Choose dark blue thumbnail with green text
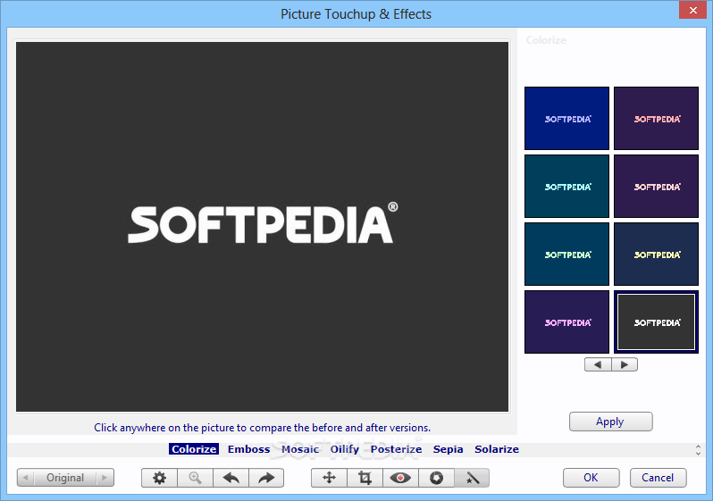This screenshot has width=713, height=501. pyautogui.click(x=566, y=255)
